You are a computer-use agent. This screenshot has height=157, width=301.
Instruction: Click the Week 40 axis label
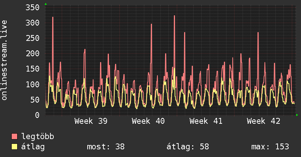148,121
